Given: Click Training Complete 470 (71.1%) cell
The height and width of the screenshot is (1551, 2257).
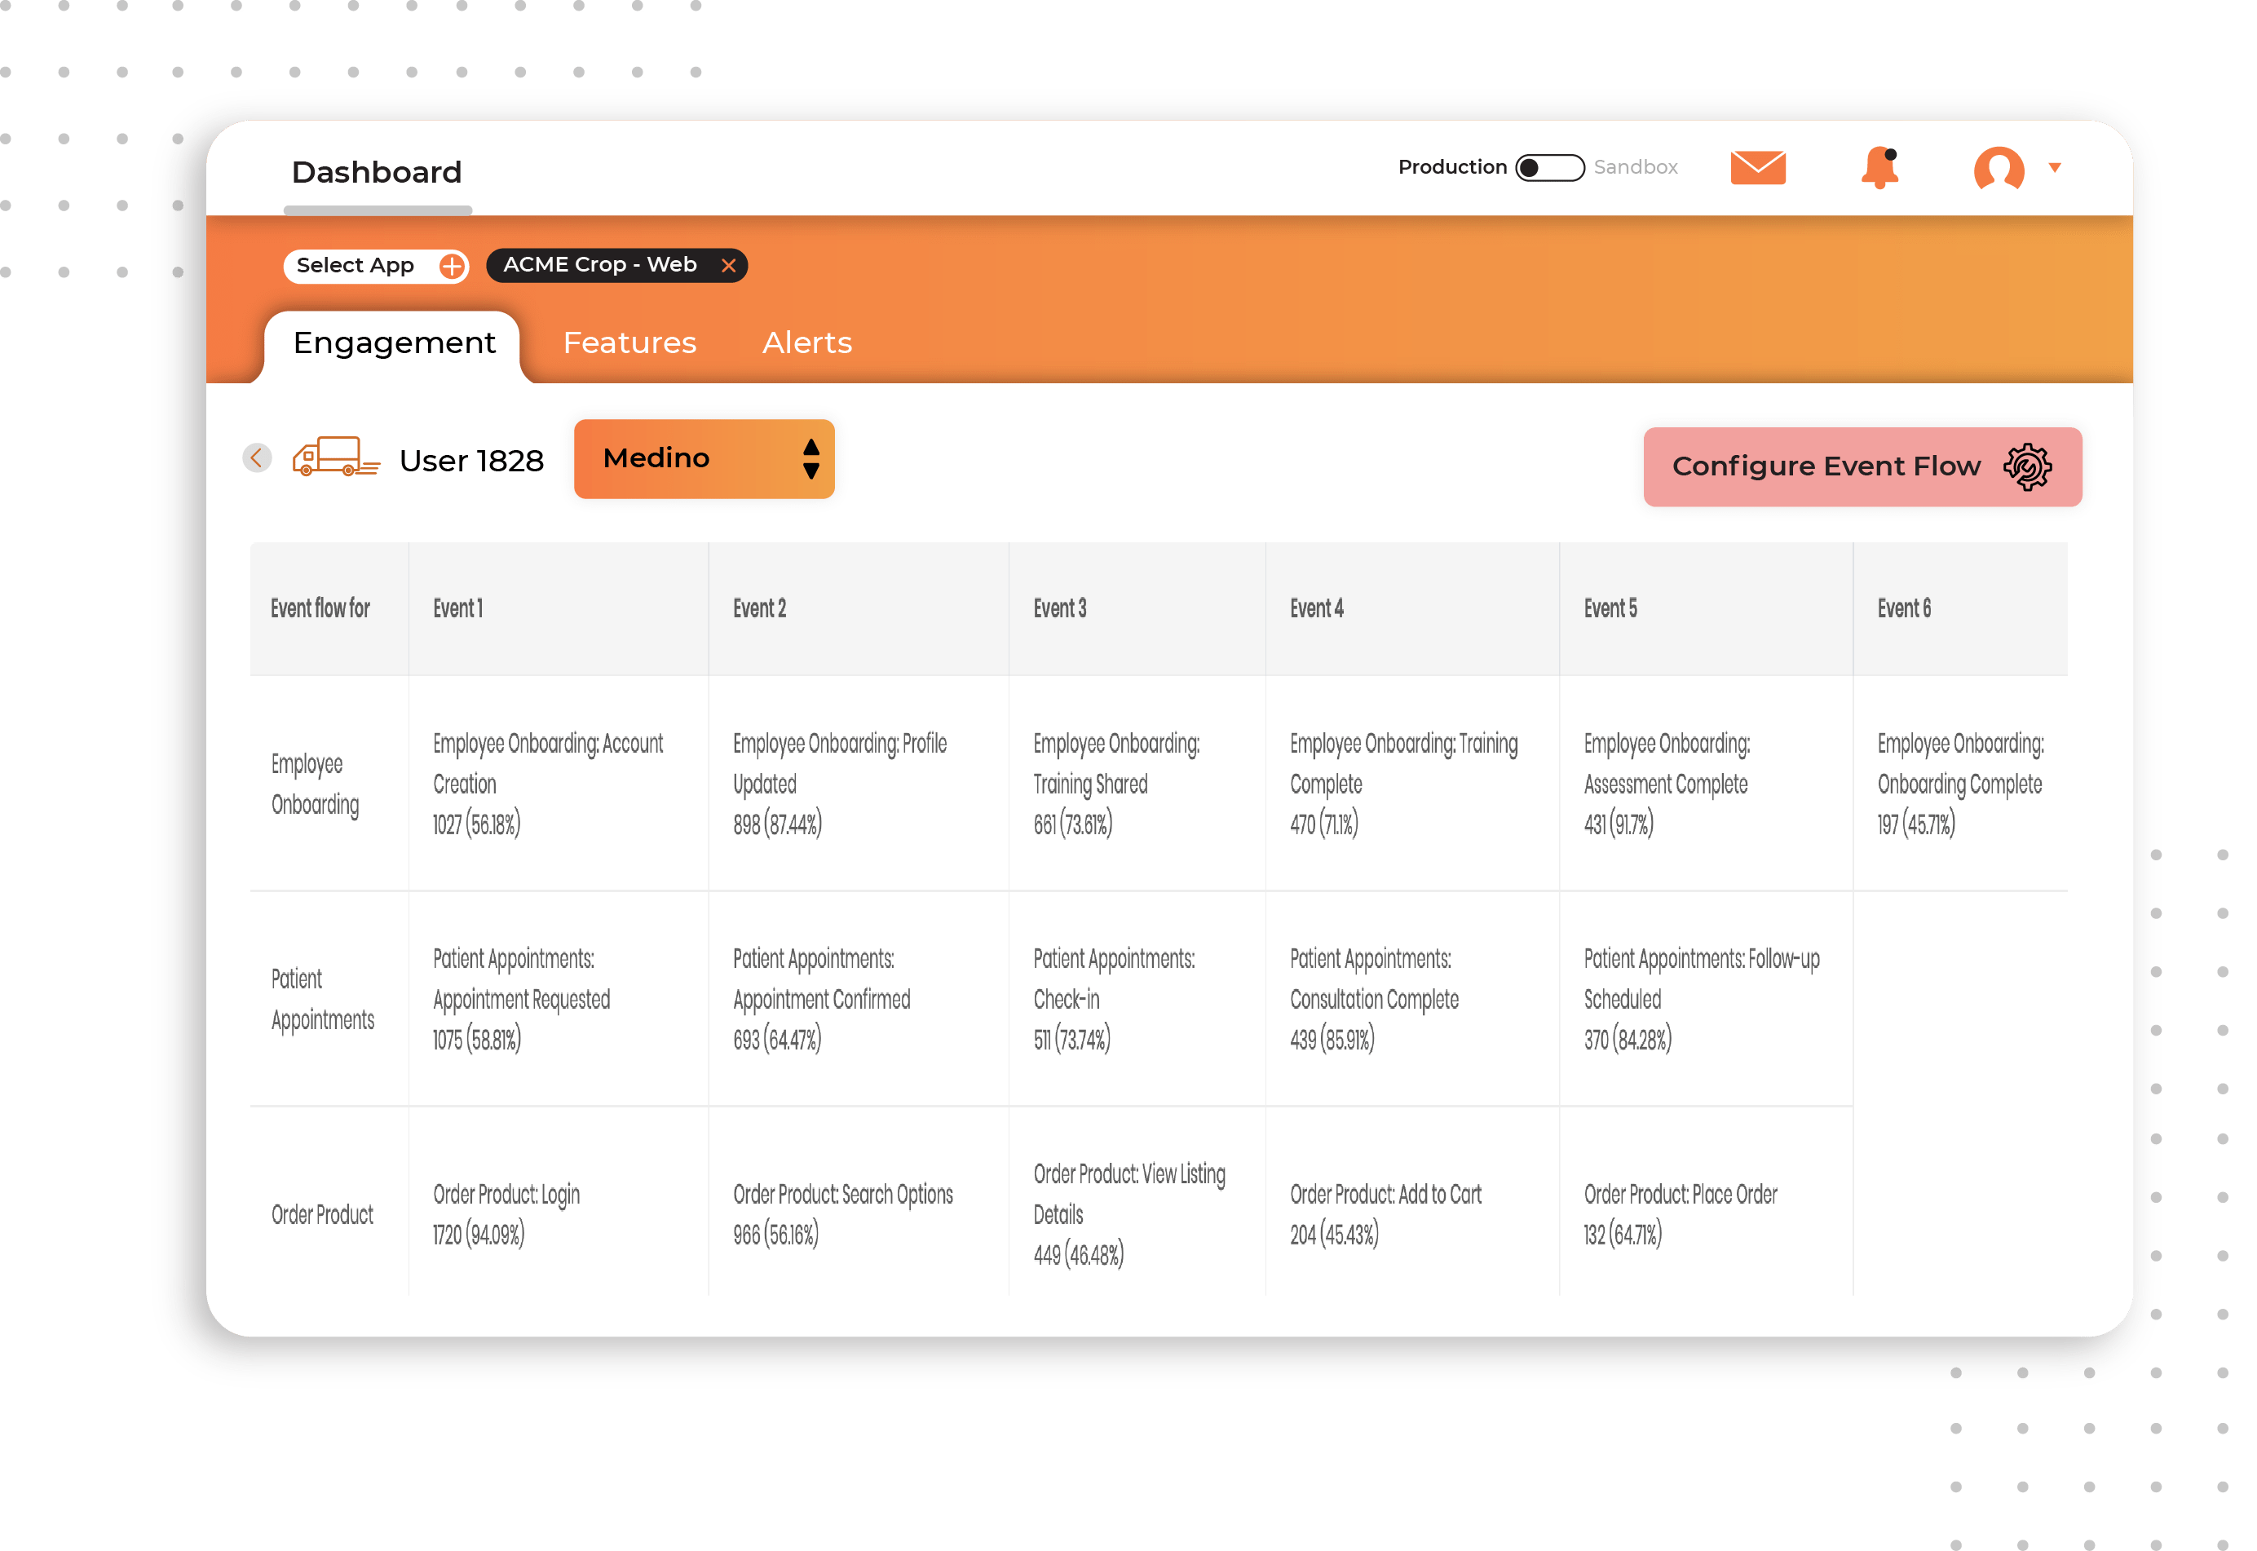Looking at the screenshot, I should coord(1411,784).
